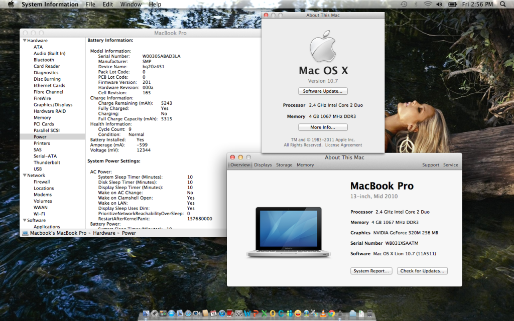The width and height of the screenshot is (514, 321).
Task: Click the Bluetooth menu bar icon
Action: pos(416,4)
